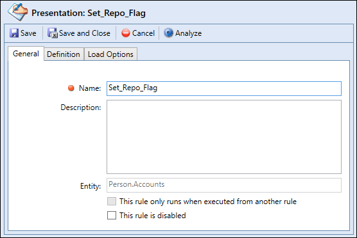This screenshot has width=357, height=238.
Task: Run Analyze via its text label
Action: coord(188,33)
